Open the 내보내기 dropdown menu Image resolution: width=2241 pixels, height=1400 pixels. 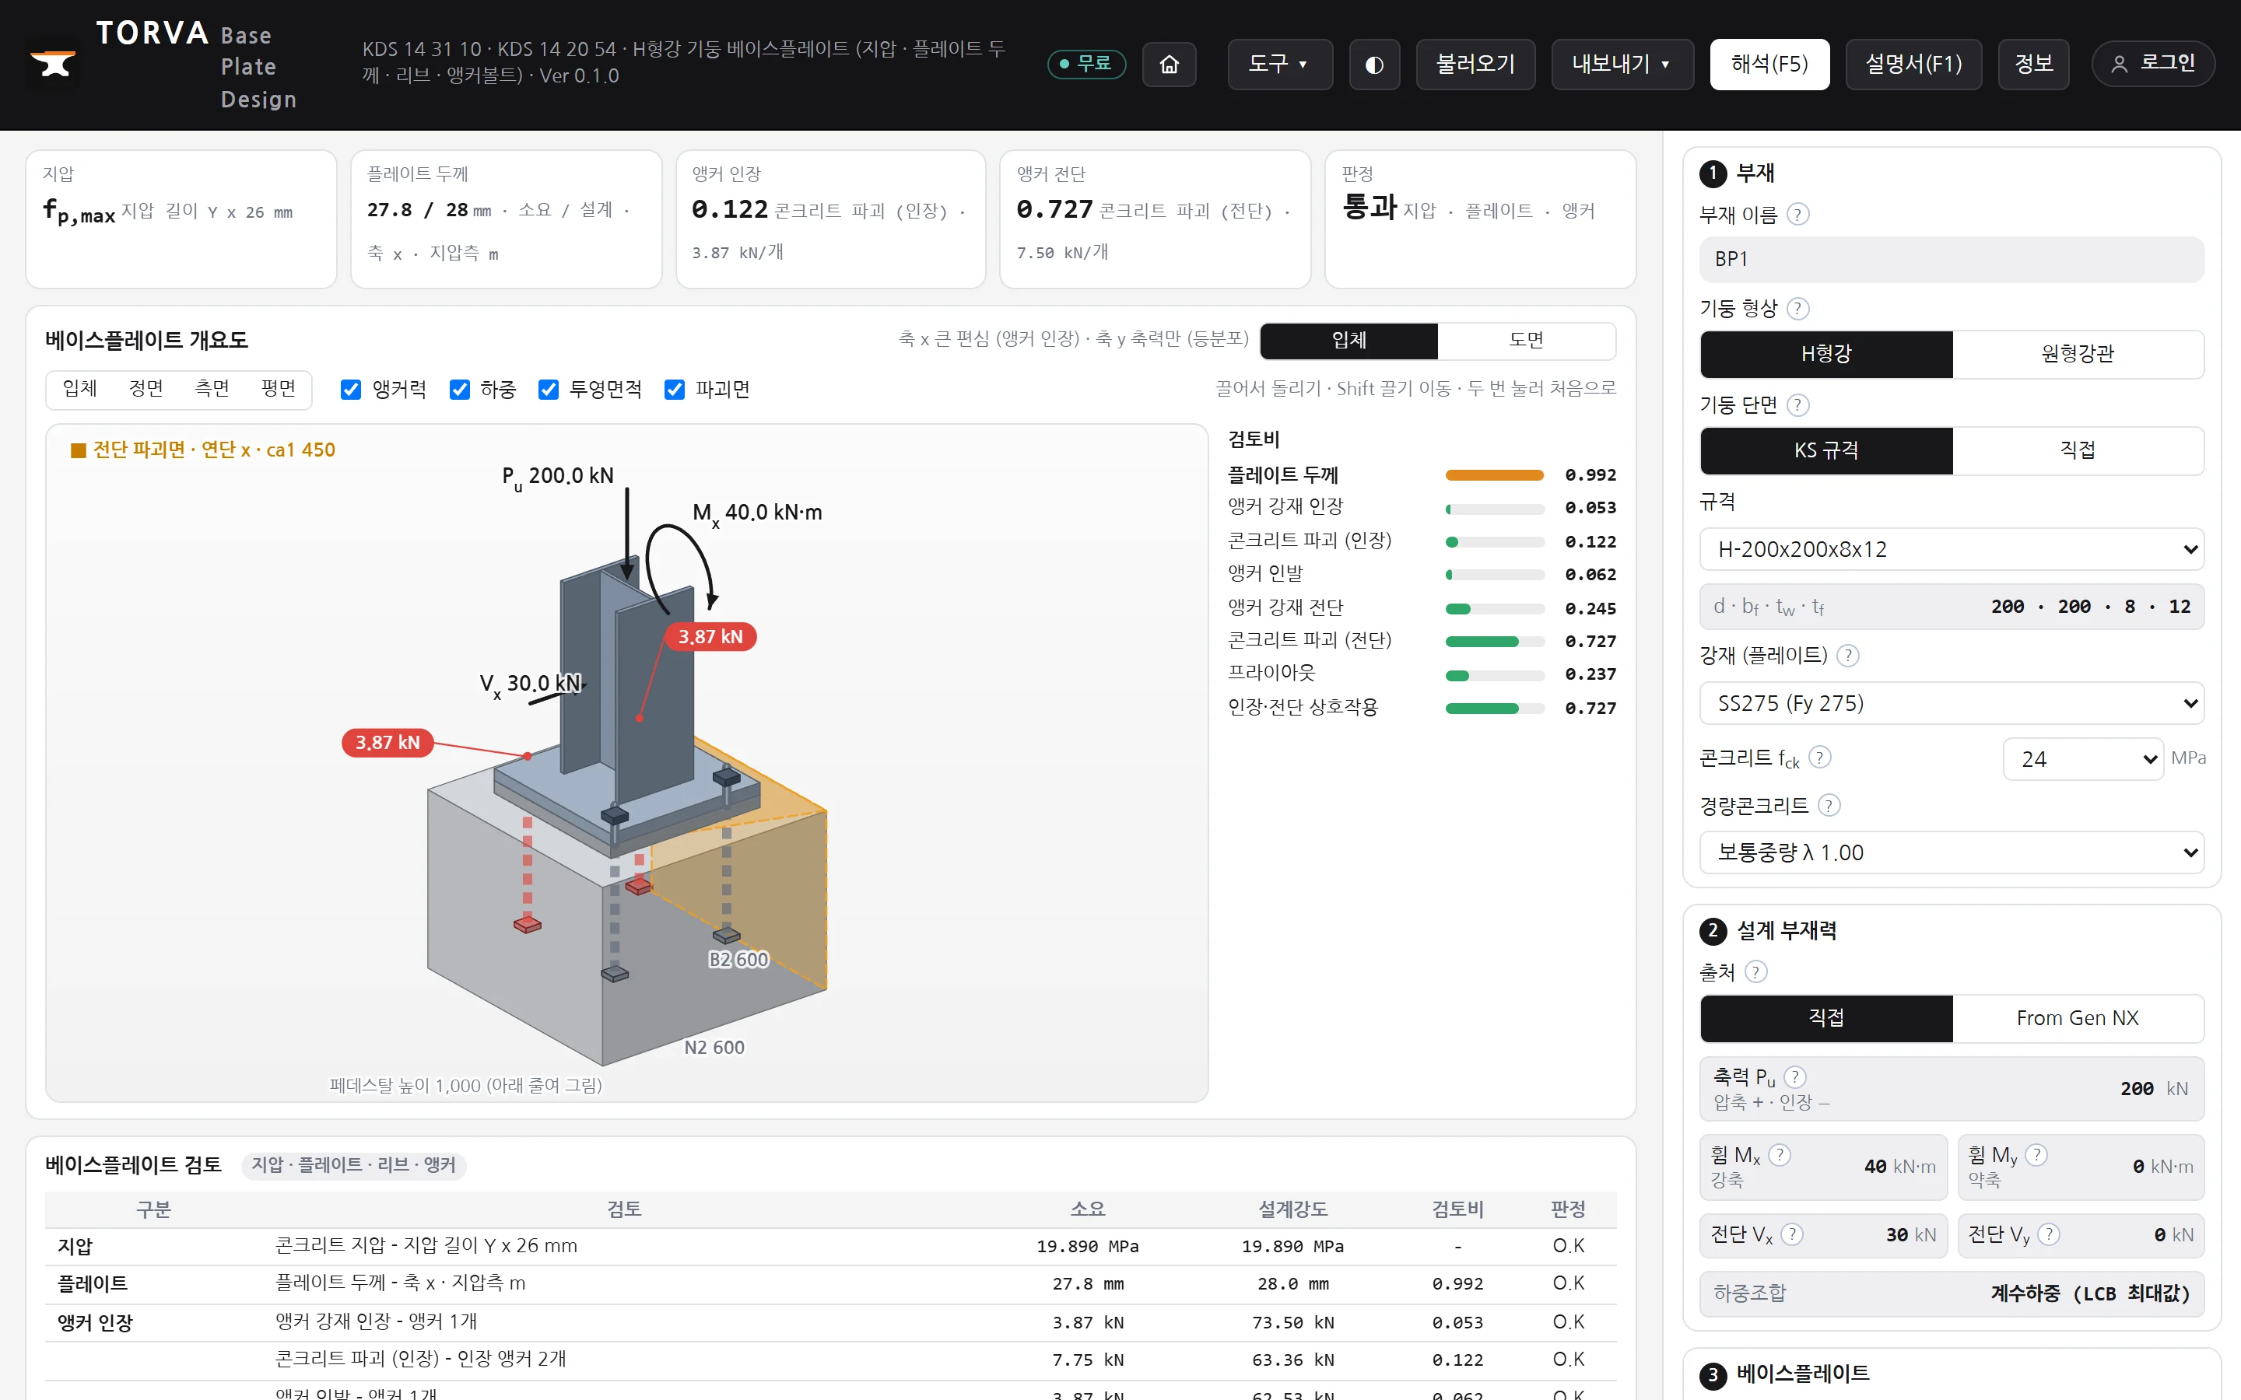click(x=1622, y=64)
